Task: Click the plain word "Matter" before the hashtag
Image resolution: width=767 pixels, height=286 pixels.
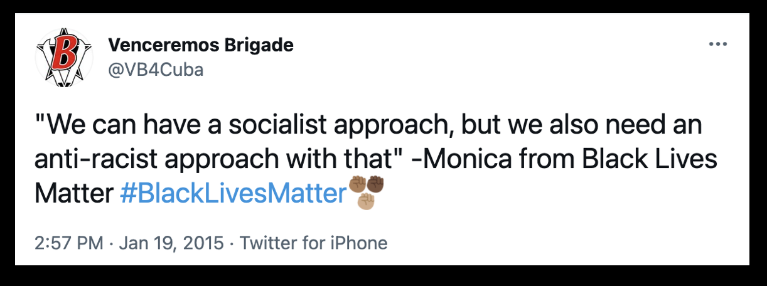Action: tap(73, 194)
